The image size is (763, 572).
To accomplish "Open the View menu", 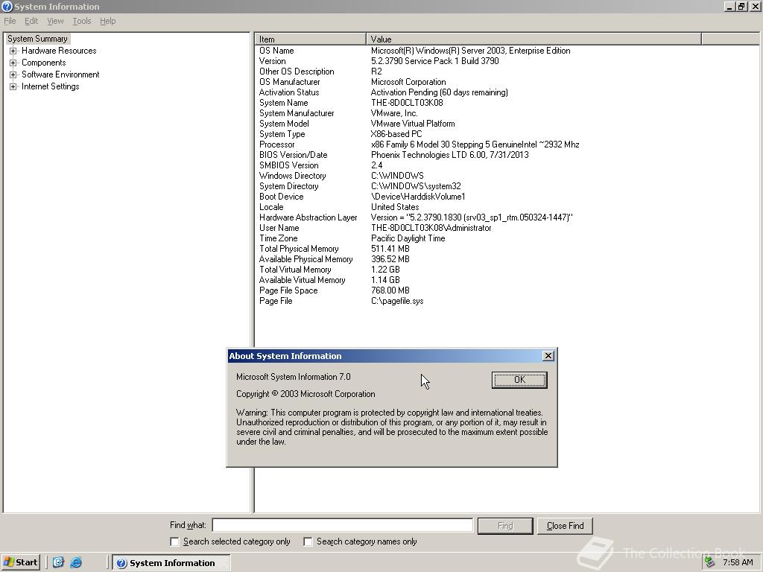I will pos(55,21).
